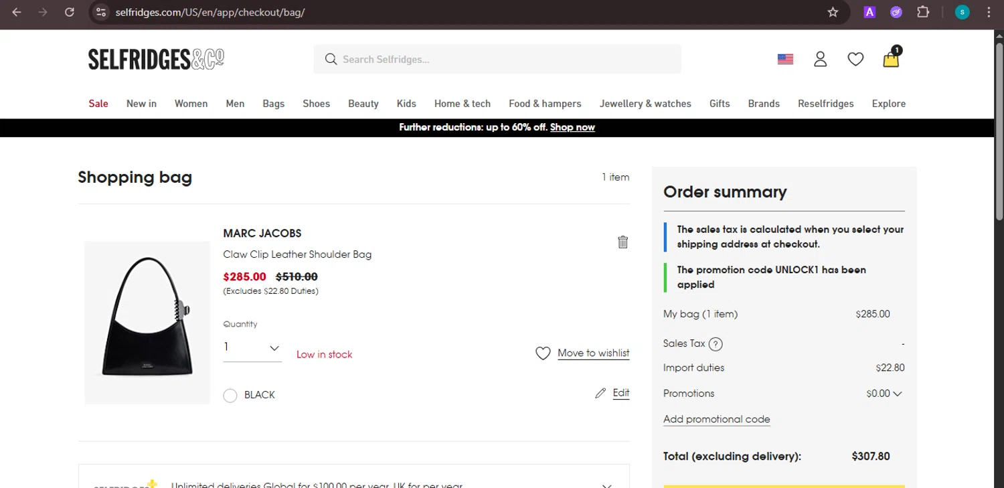
Task: Click the browser address bar URL
Action: [x=210, y=12]
